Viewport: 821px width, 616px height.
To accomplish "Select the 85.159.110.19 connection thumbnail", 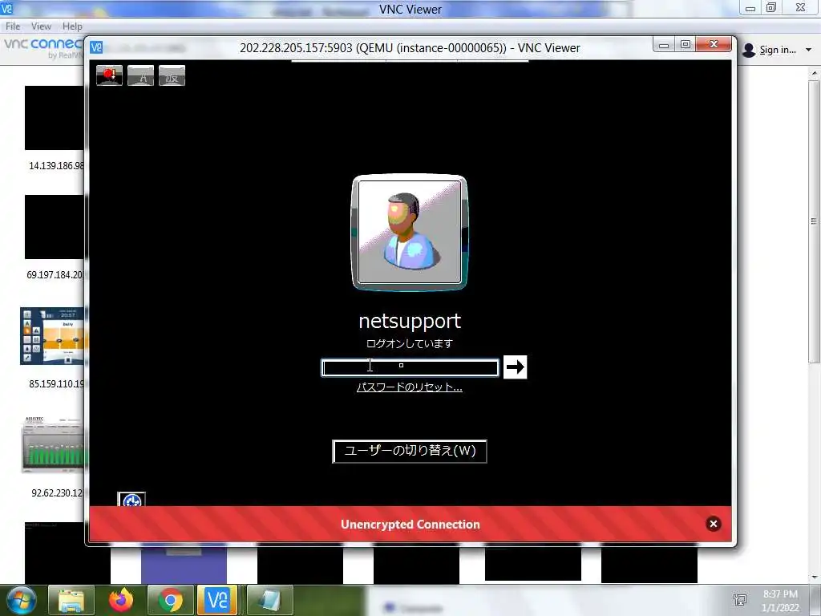I will click(52, 336).
